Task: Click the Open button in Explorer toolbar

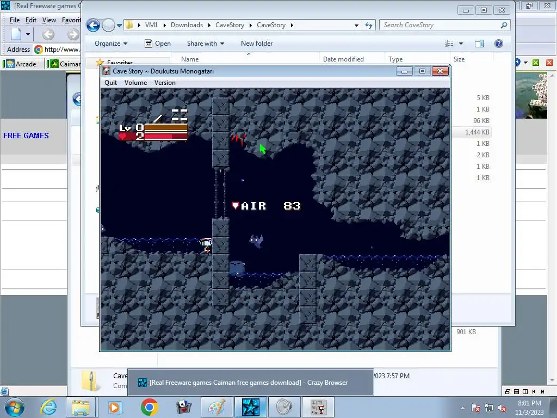Action: pyautogui.click(x=158, y=44)
